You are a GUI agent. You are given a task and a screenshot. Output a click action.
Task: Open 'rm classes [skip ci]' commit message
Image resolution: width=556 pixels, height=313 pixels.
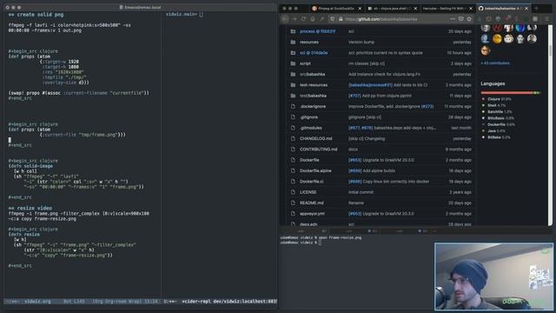(x=367, y=63)
